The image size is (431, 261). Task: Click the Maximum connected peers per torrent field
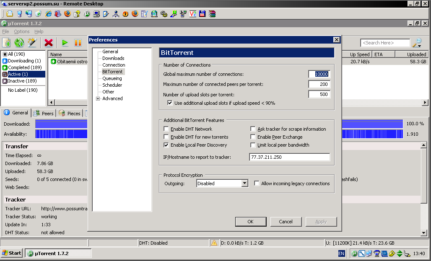pos(319,84)
